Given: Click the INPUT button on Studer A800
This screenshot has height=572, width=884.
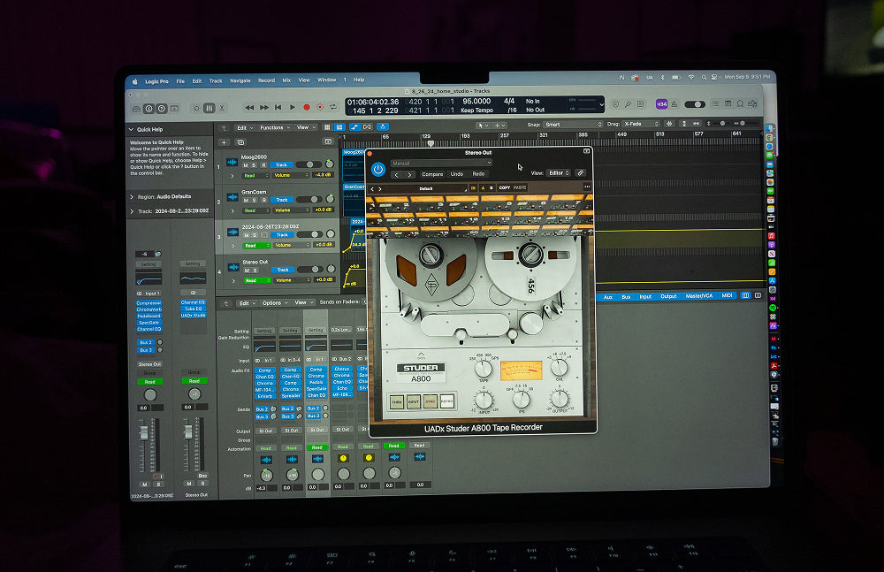Looking at the screenshot, I should tap(414, 401).
